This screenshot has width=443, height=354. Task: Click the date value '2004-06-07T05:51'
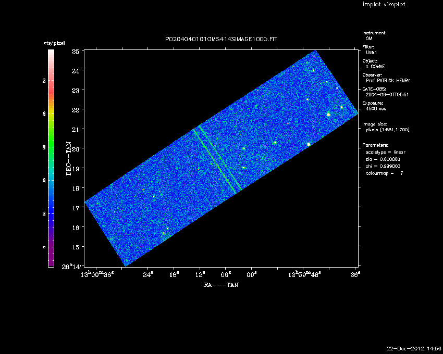pos(387,95)
